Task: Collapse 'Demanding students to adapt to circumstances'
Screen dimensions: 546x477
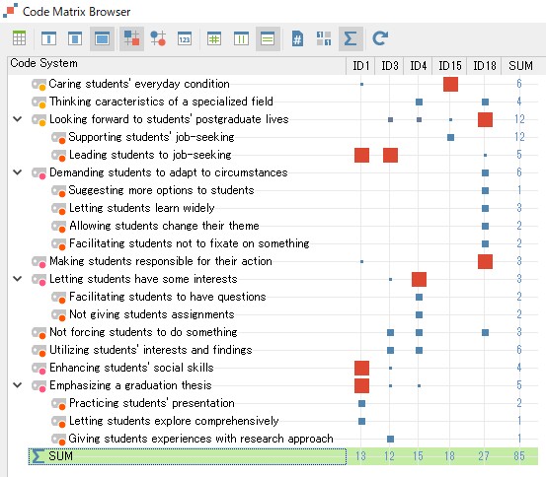Action: pos(18,172)
